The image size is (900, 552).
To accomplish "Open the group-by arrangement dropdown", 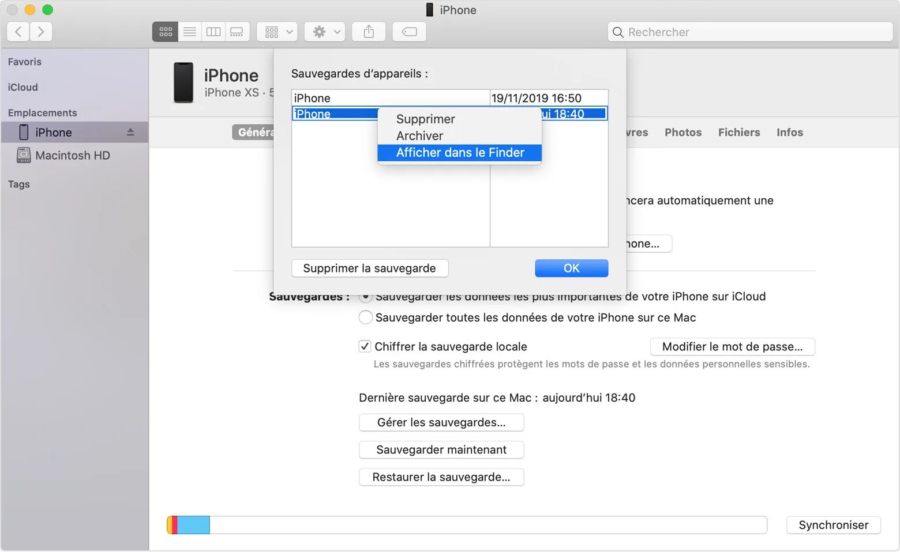I will [x=277, y=32].
